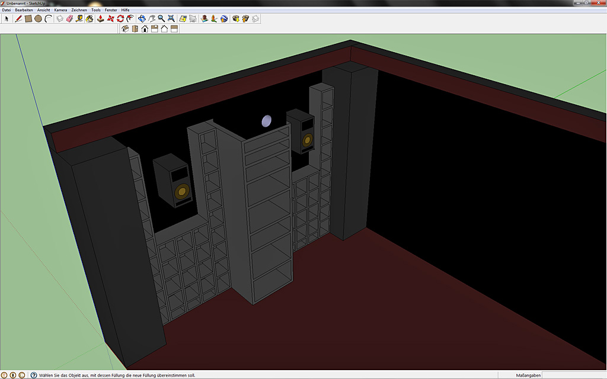Click the Paint Bucket tool
607x379 pixels.
(90, 19)
